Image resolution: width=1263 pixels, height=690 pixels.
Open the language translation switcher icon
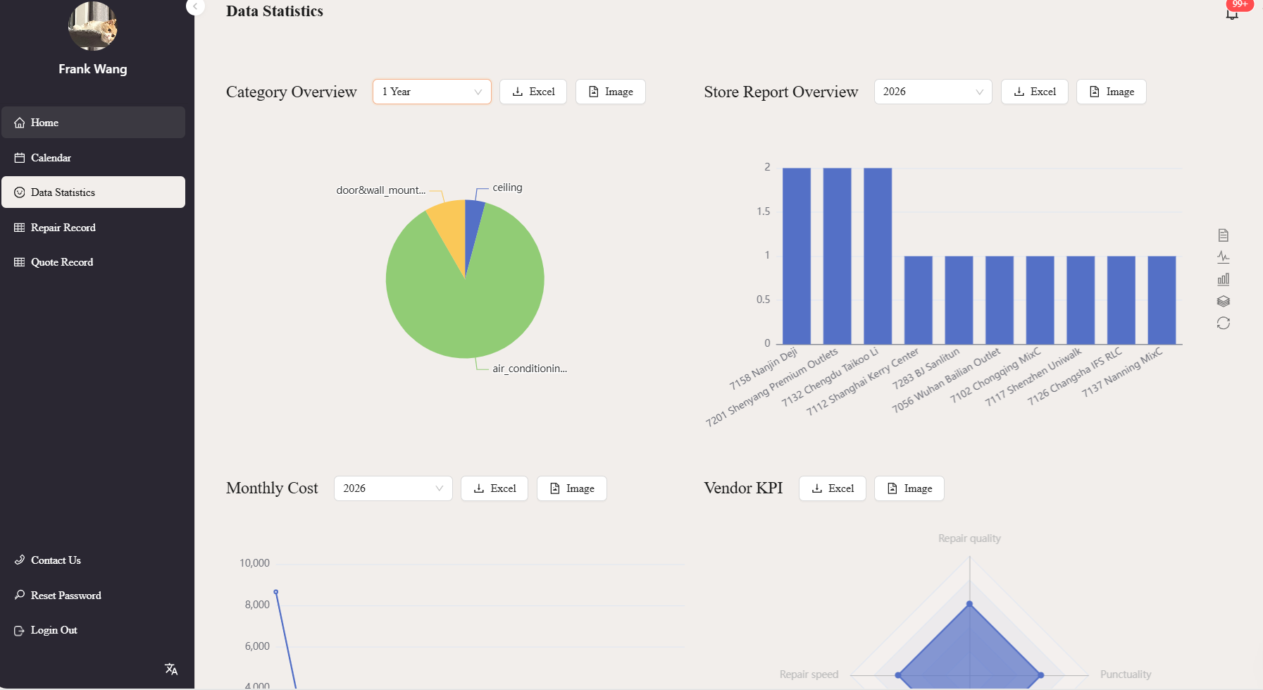pos(171,669)
